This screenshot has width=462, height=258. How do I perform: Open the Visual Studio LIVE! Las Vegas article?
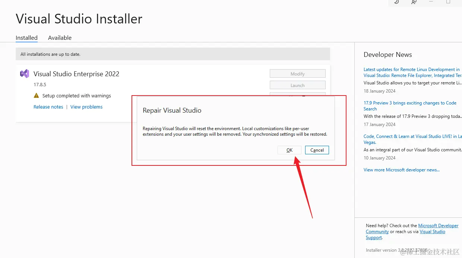(413, 139)
